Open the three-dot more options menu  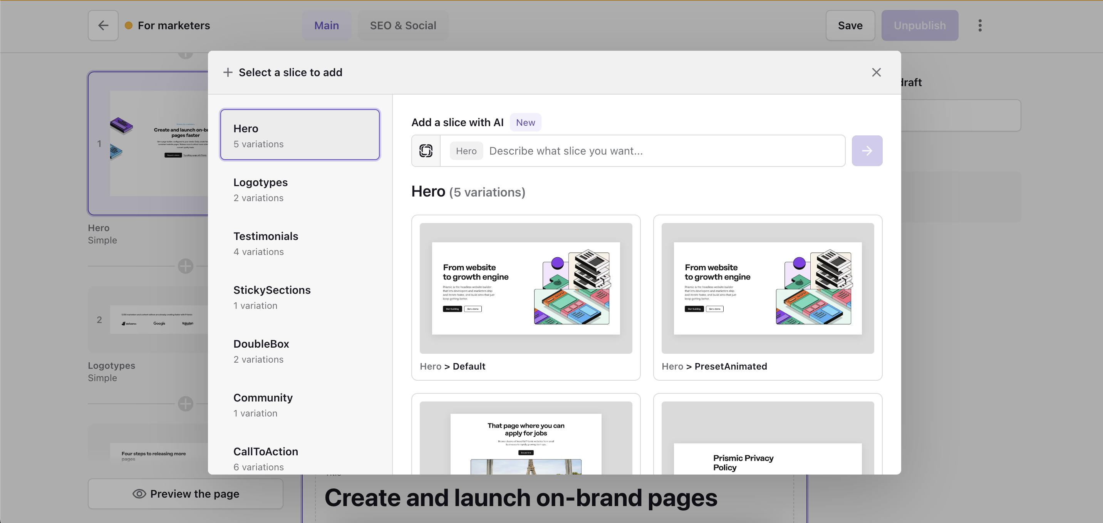tap(980, 26)
